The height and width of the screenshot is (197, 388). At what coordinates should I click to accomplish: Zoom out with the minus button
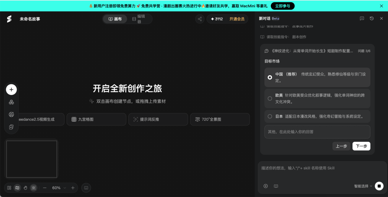pos(45,188)
